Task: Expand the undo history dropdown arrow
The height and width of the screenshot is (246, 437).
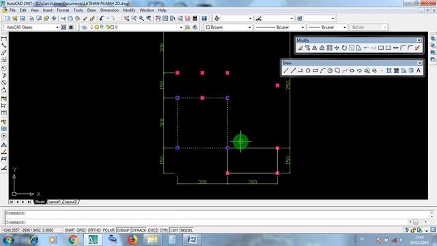Action: tap(108, 18)
